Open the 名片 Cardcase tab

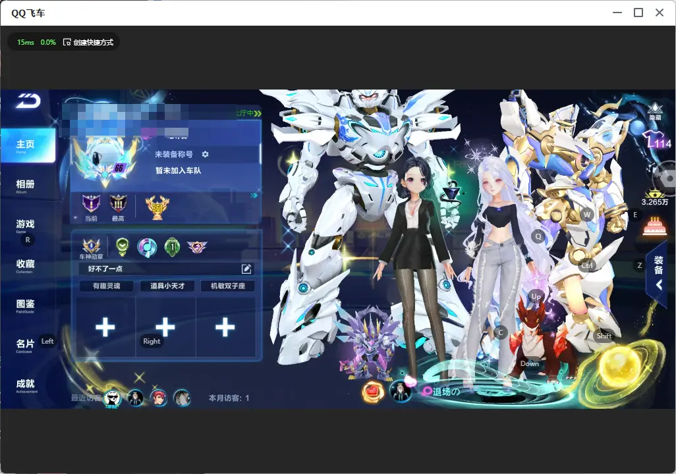pos(25,345)
